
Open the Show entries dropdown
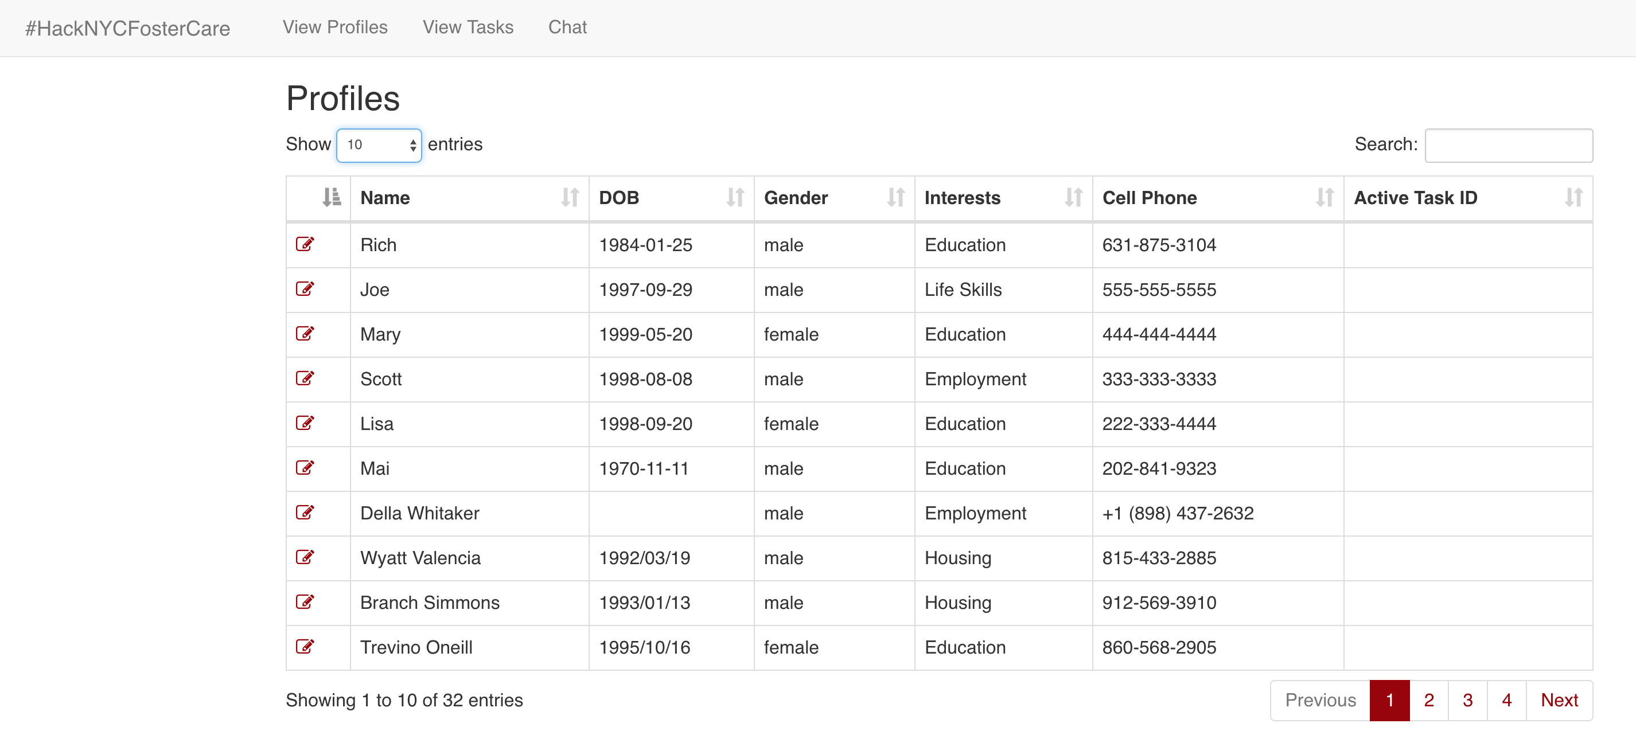point(379,146)
